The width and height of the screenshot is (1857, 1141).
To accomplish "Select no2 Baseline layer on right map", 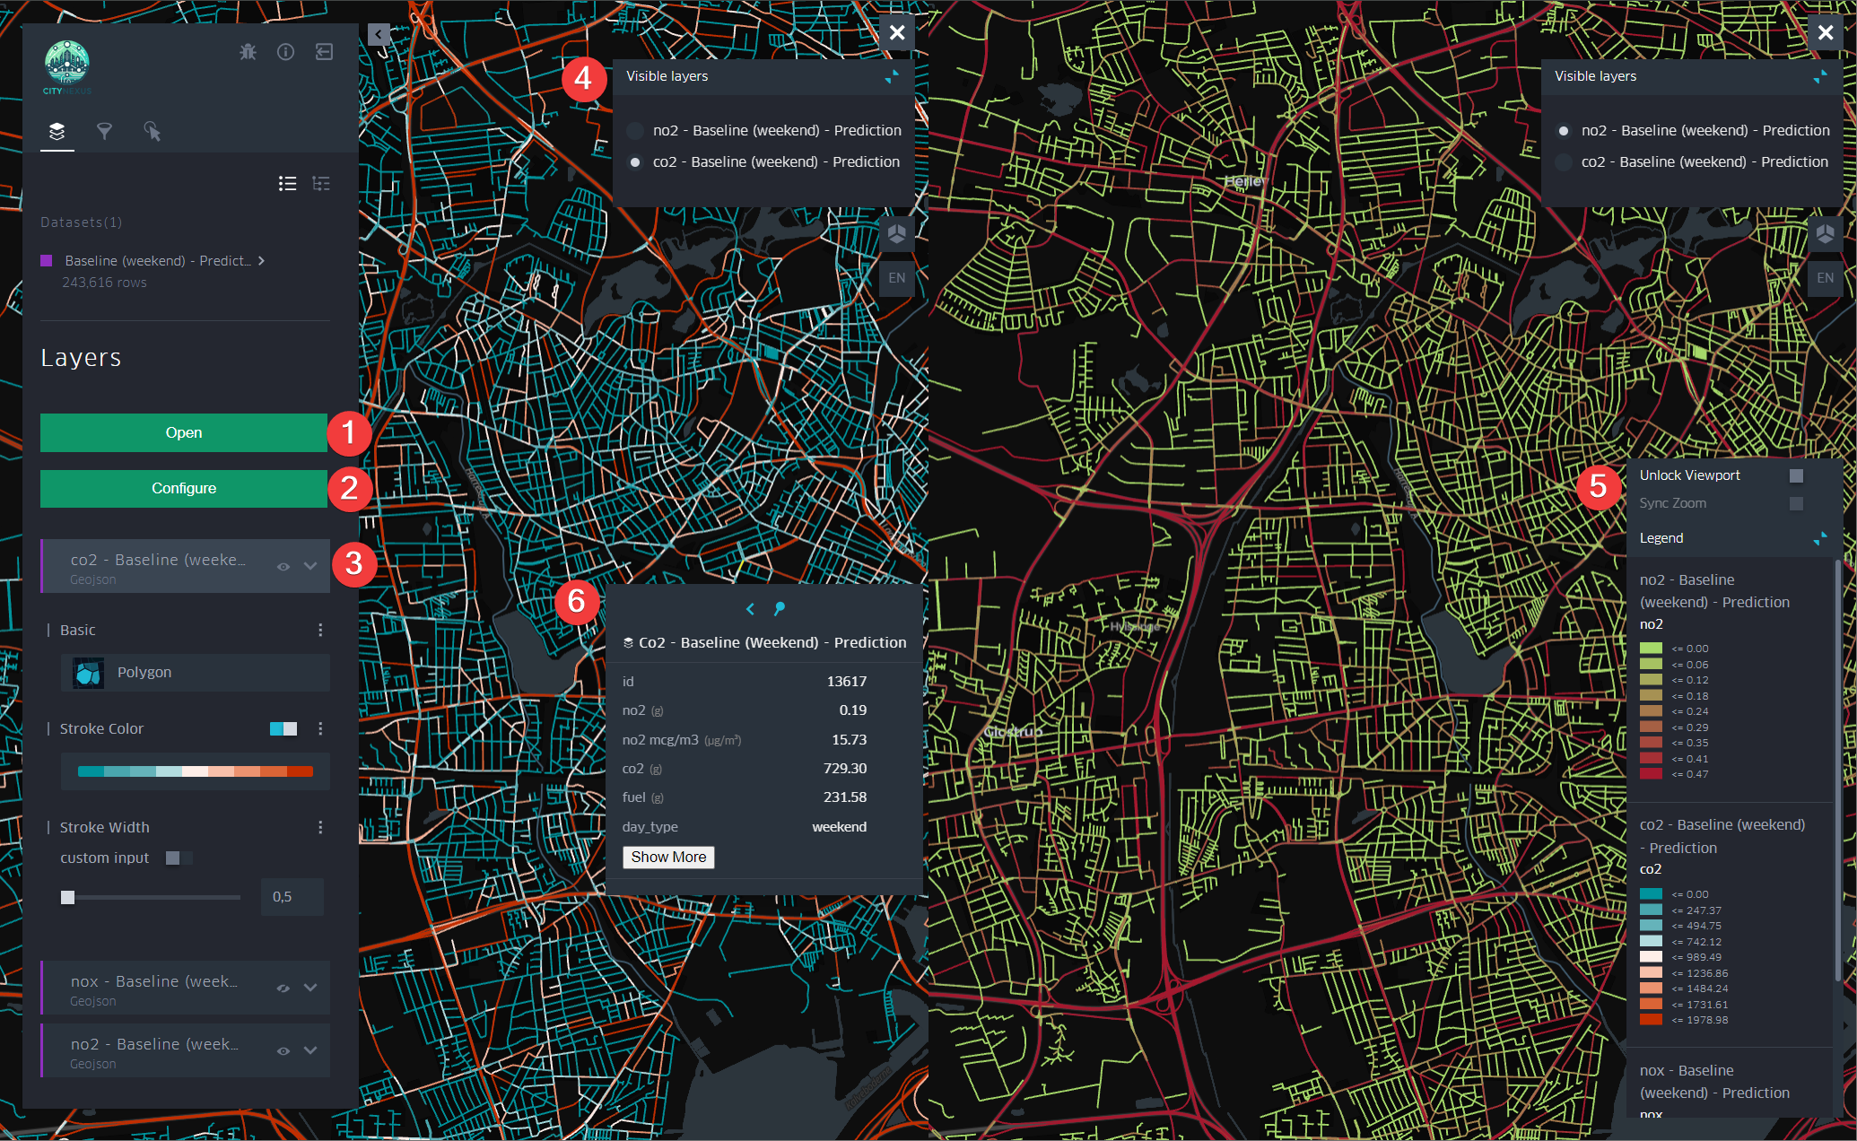I will point(1564,131).
